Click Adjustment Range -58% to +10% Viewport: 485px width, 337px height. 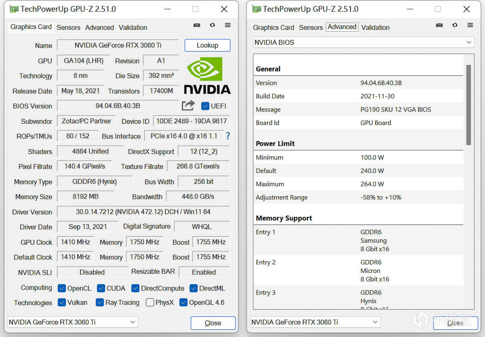coord(381,197)
